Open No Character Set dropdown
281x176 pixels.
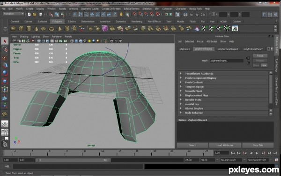258,160
